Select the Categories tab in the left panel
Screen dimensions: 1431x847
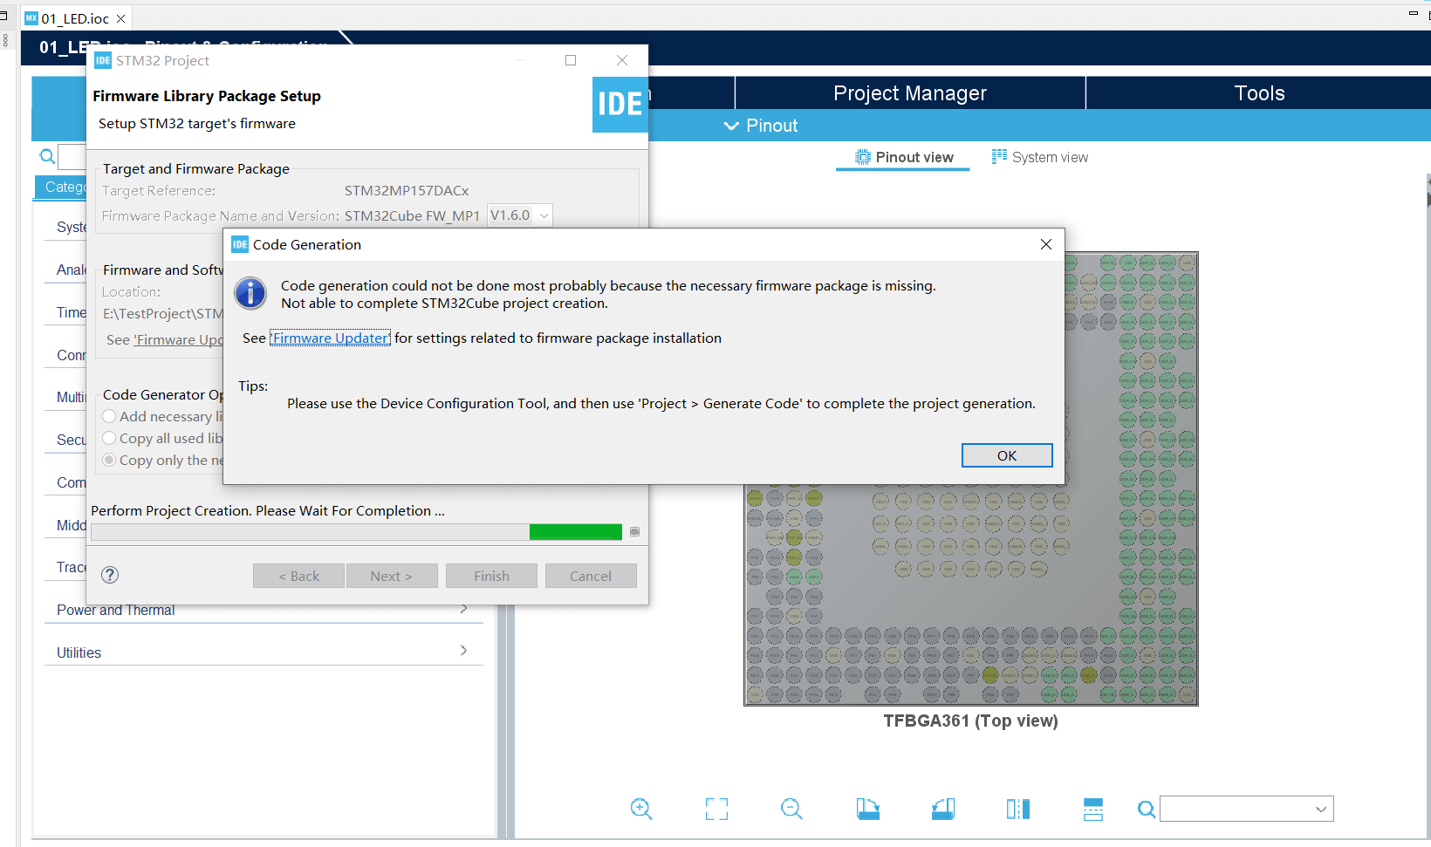pos(61,187)
